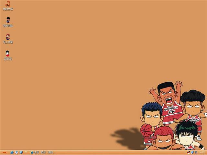Image resolution: width=207 pixels, height=155 pixels.
Task: Click the taskbar clock showing time
Action: click(x=202, y=152)
